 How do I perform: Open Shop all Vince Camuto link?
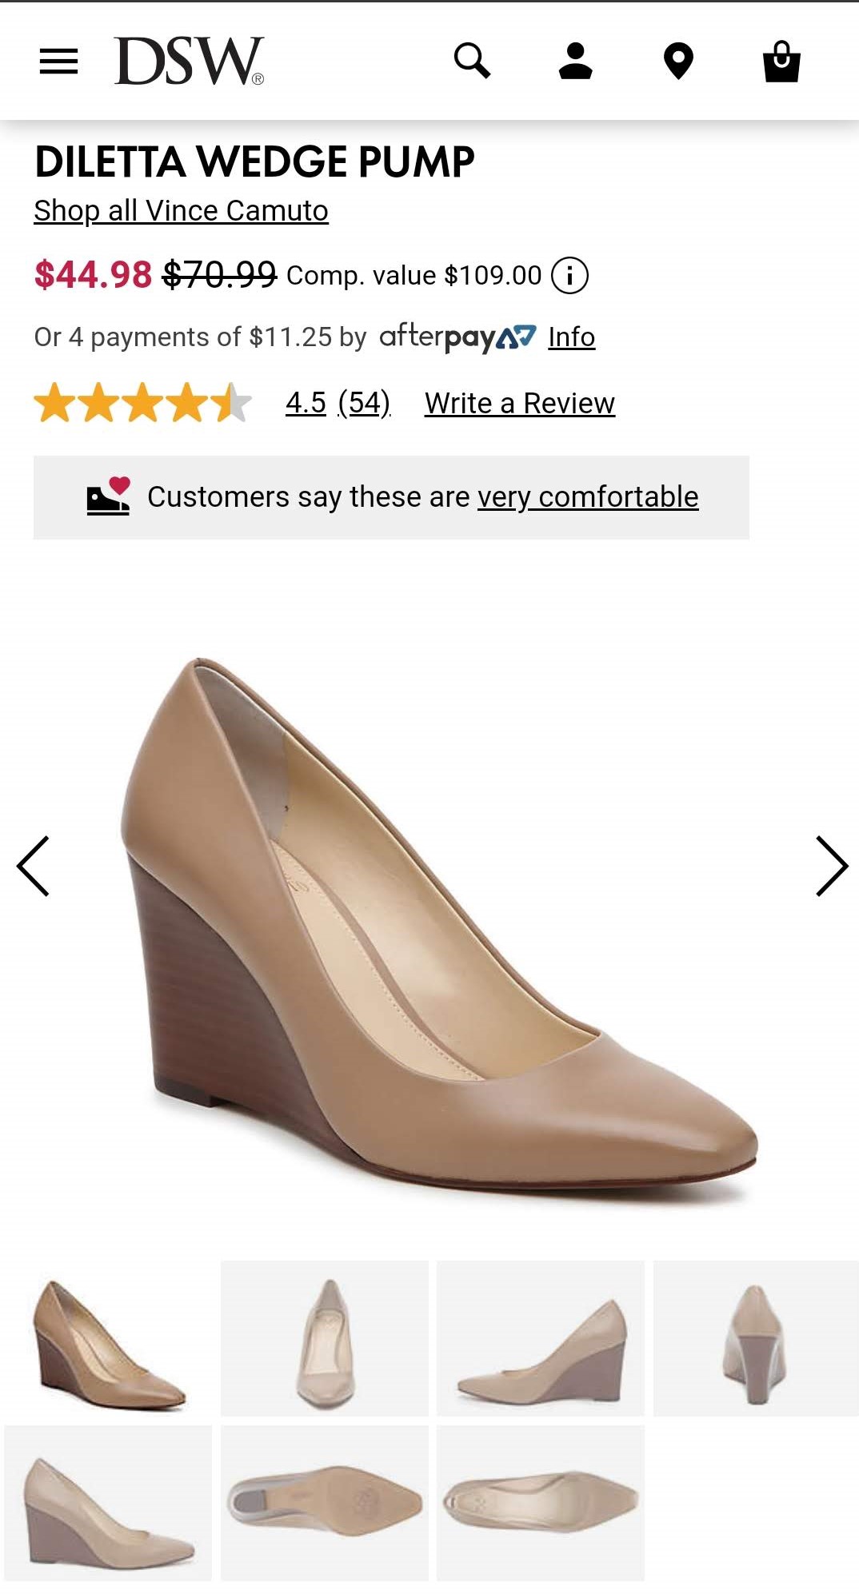(181, 211)
